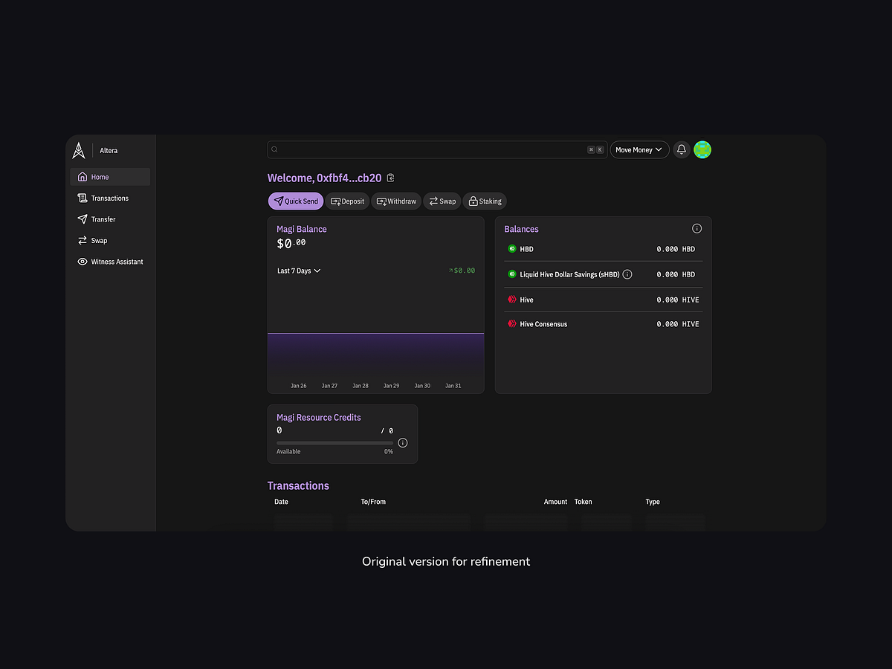Open Transactions via the receipt icon
This screenshot has height=669, width=892.
83,198
